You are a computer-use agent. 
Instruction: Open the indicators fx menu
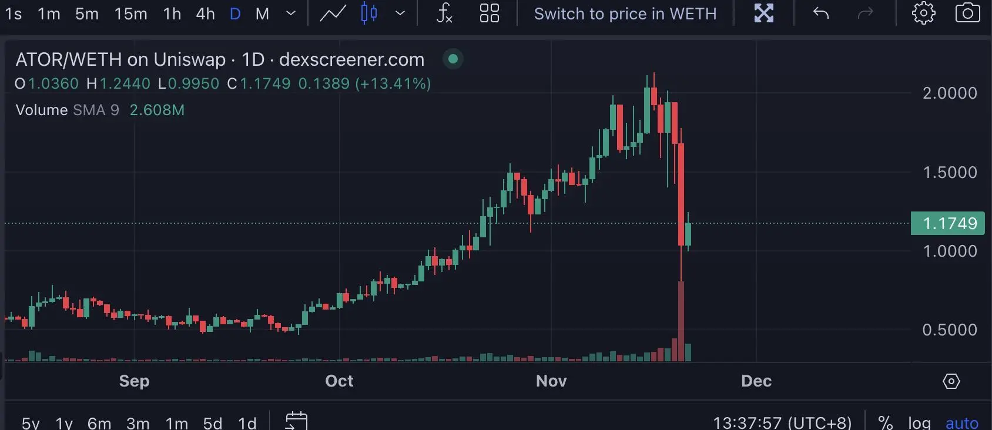click(x=444, y=13)
